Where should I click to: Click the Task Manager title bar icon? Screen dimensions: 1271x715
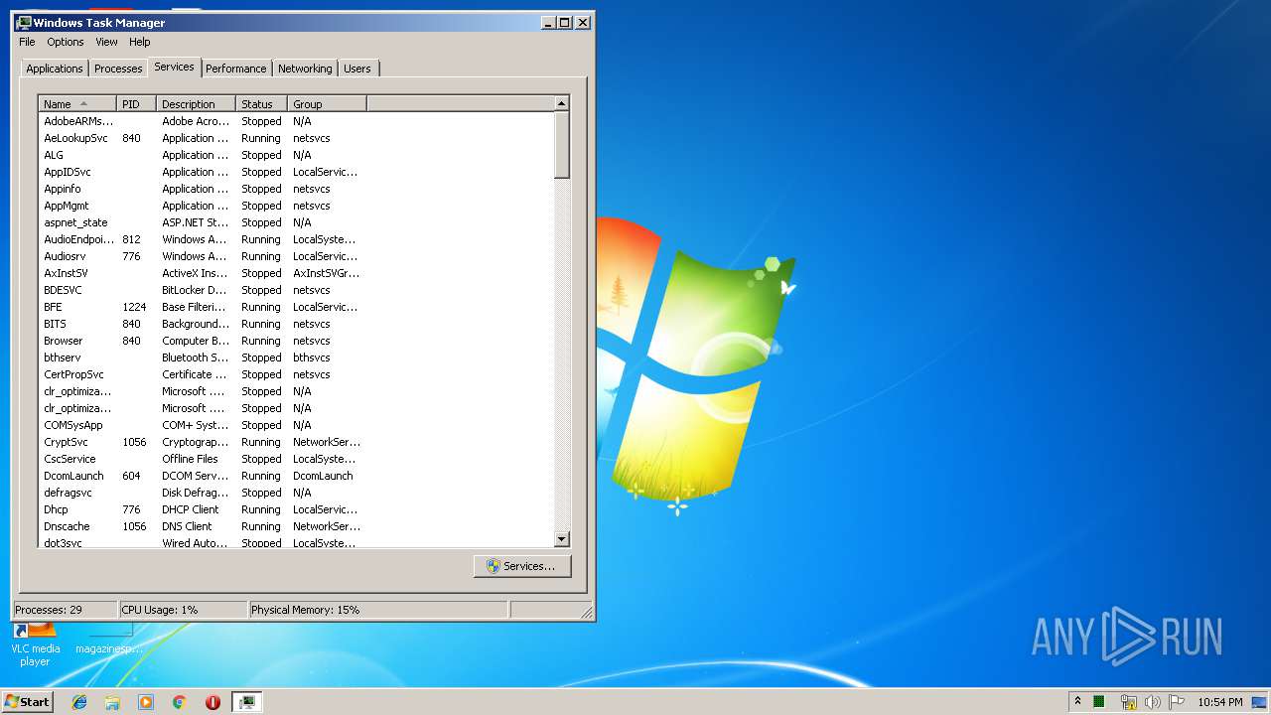point(24,22)
